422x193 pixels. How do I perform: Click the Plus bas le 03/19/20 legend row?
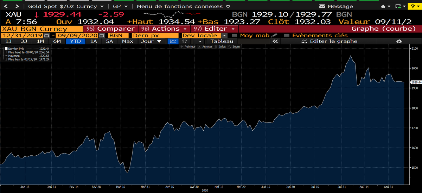29,59
